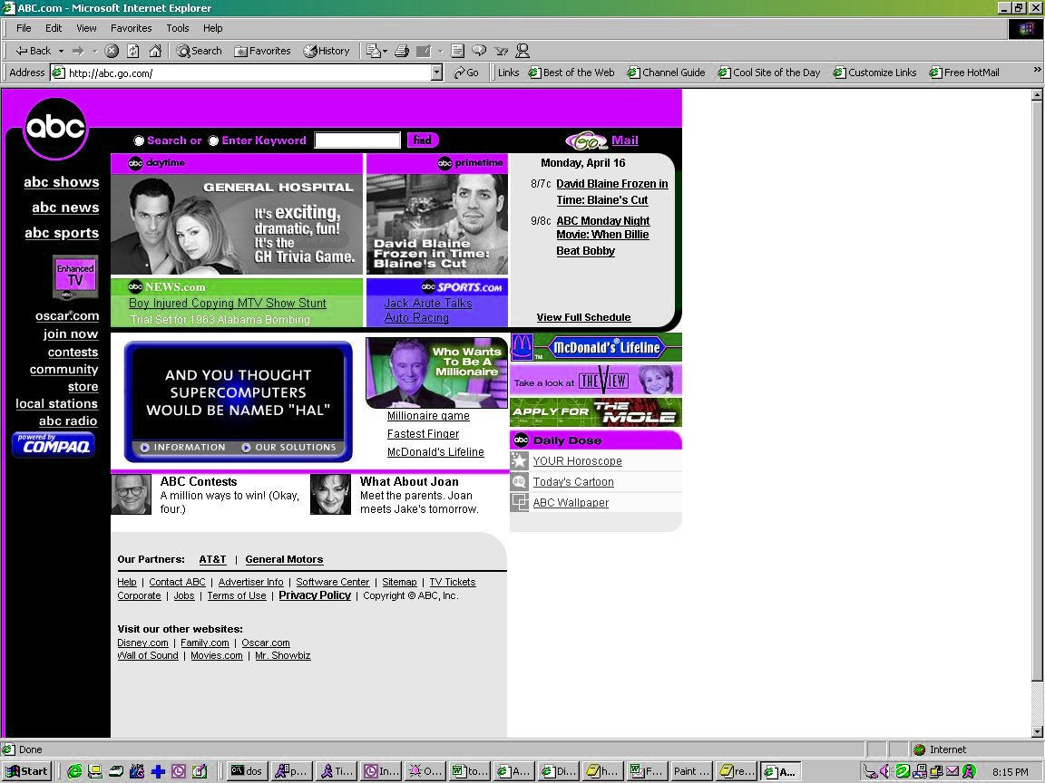Open the Help menu
This screenshot has width=1045, height=783.
point(212,28)
